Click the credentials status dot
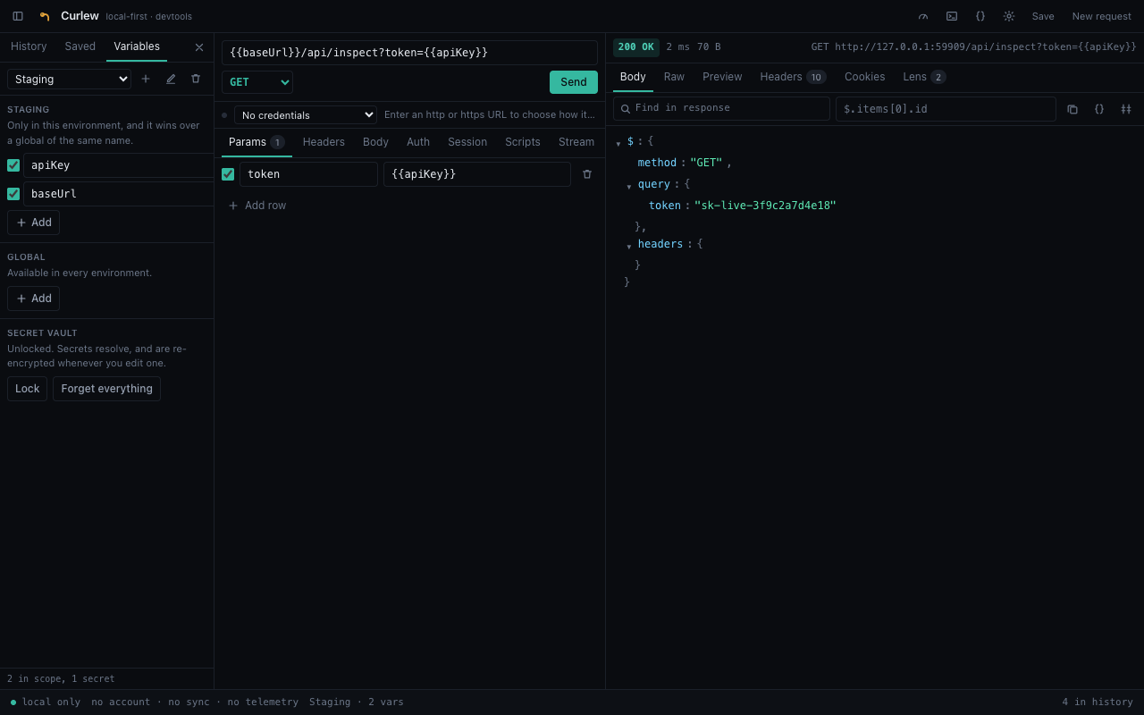 coord(224,115)
